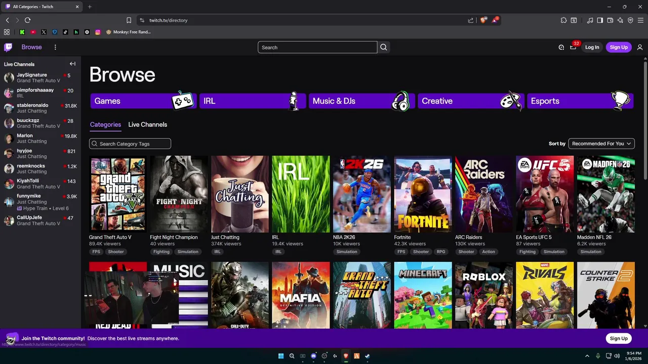The image size is (648, 364).
Task: Open the browser extensions puzzle icon
Action: pyautogui.click(x=563, y=20)
